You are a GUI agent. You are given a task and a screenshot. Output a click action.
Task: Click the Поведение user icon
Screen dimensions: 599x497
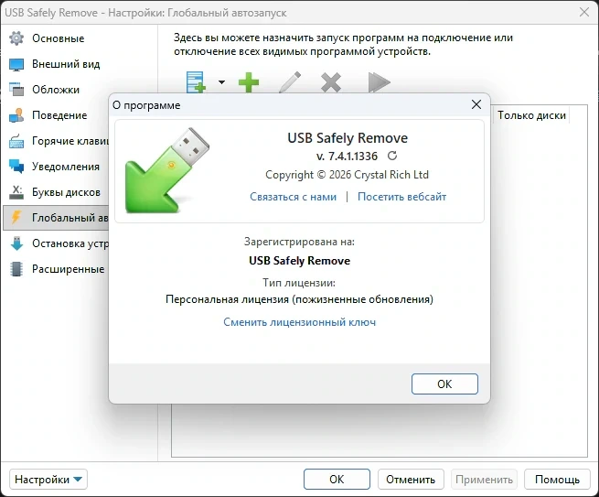[16, 115]
